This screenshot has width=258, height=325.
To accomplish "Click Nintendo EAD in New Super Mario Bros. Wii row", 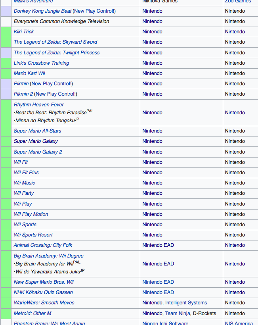I will pyautogui.click(x=158, y=282).
